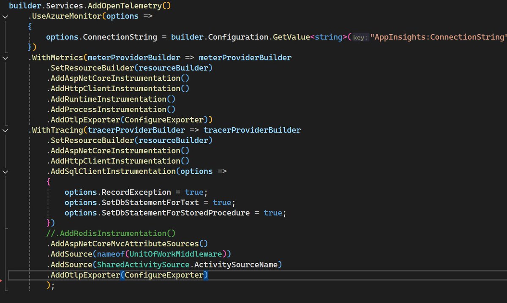The width and height of the screenshot is (507, 303).
Task: Click the meterProviderBuilder name after the arrow
Action: point(245,57)
